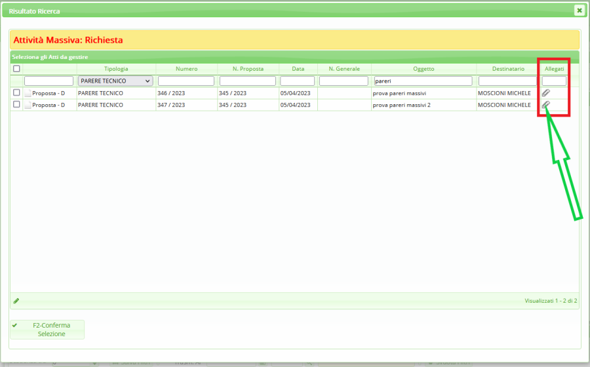Click document icon in the 346 / 2023 row
Viewport: 590px width, 367px height.
point(28,93)
